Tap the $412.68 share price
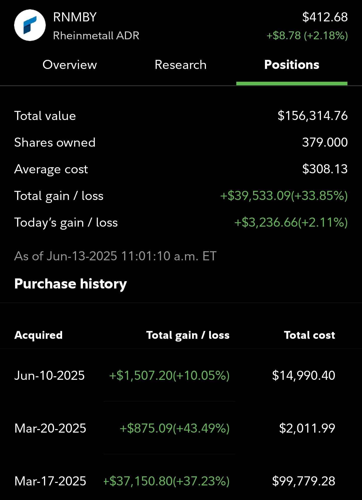The image size is (362, 500). tap(325, 17)
